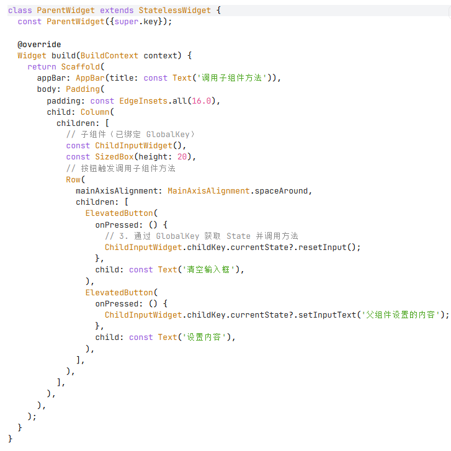451x451 pixels.
Task: Click the resetInput method call
Action: click(322, 247)
